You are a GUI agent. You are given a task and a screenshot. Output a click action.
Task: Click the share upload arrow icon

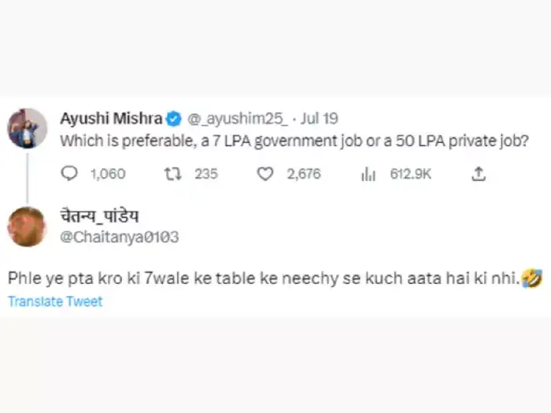coord(478,174)
